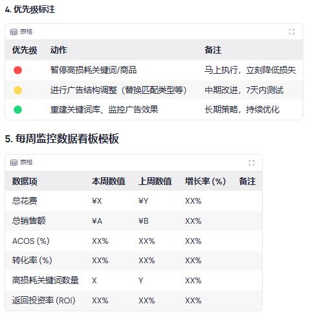Screen dimensions: 328x315
Task: Click the table icon above the priority table
Action: click(x=14, y=32)
